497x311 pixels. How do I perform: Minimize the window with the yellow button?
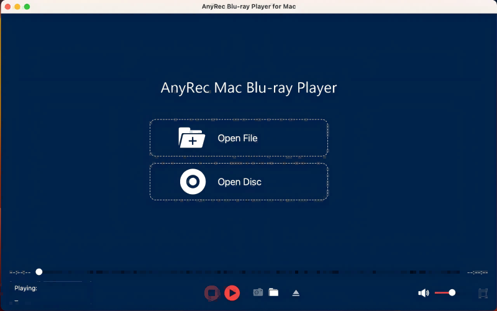pos(17,7)
